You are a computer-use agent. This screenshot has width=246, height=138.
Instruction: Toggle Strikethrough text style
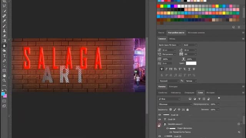click(194, 69)
